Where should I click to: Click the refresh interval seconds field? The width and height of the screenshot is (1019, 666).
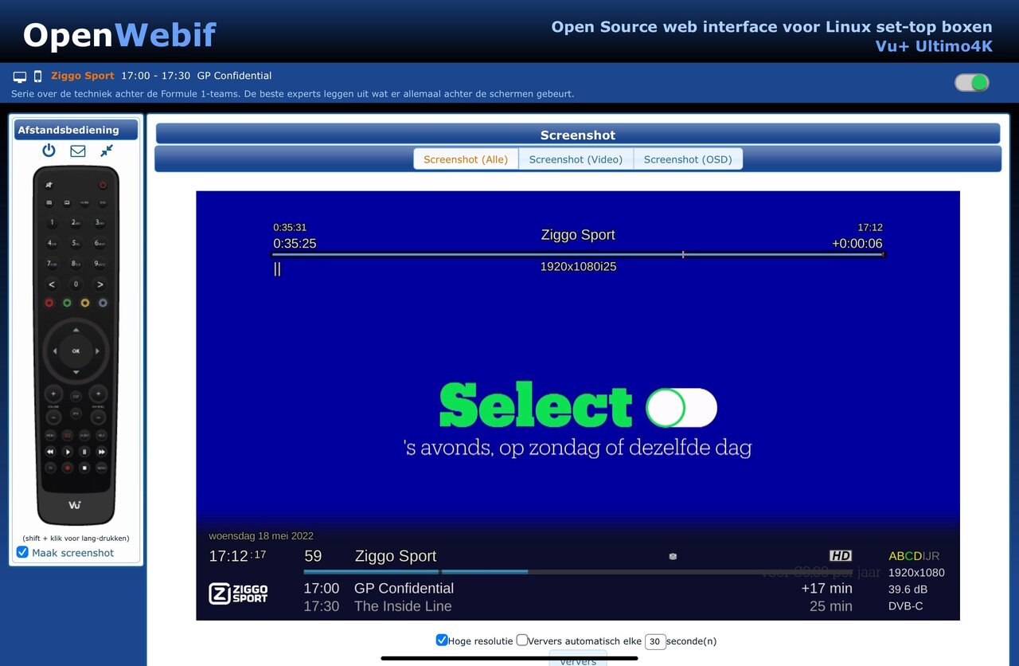point(655,641)
